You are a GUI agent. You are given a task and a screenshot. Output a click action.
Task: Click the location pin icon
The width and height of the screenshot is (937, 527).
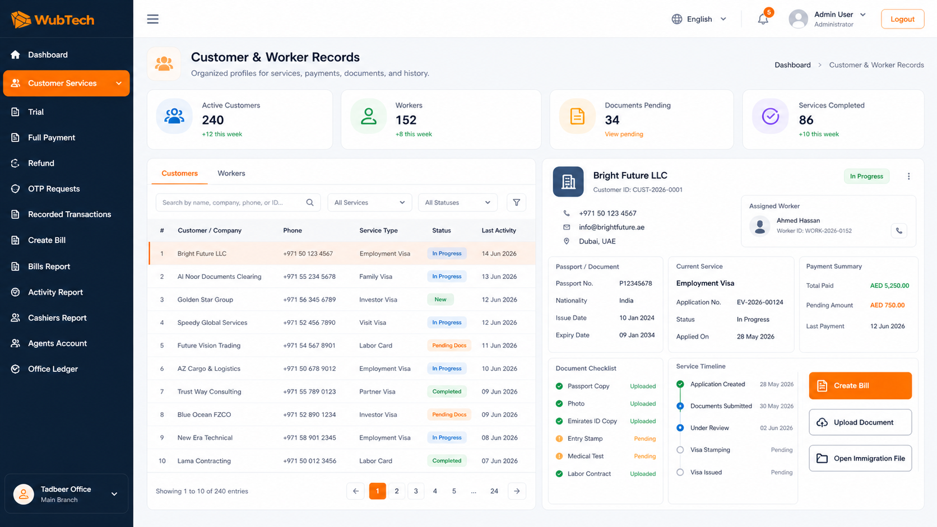point(567,241)
